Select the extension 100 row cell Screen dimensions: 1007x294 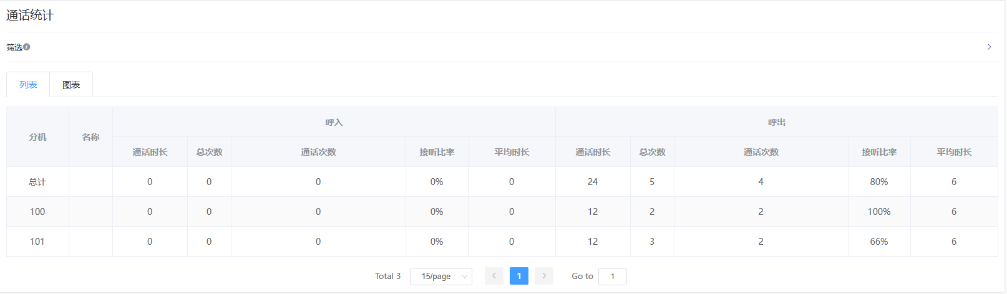click(37, 212)
